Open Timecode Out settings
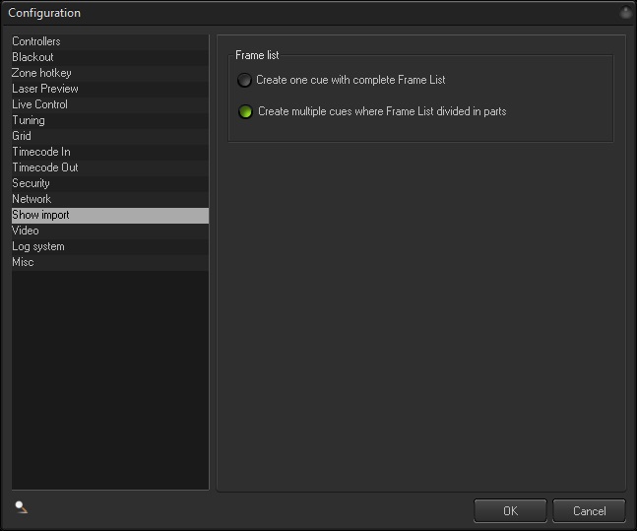637x531 pixels. 45,167
